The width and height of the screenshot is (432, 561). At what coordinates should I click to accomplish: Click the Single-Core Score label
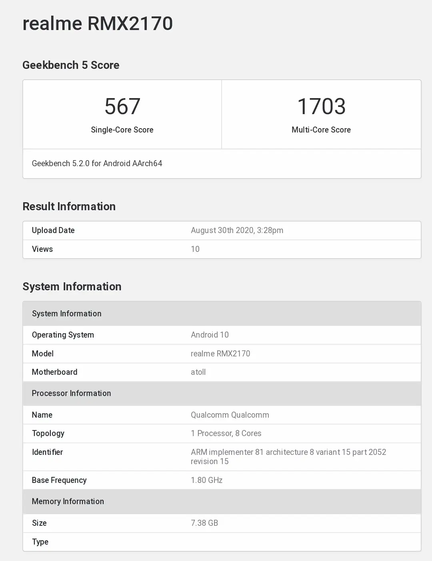click(122, 130)
